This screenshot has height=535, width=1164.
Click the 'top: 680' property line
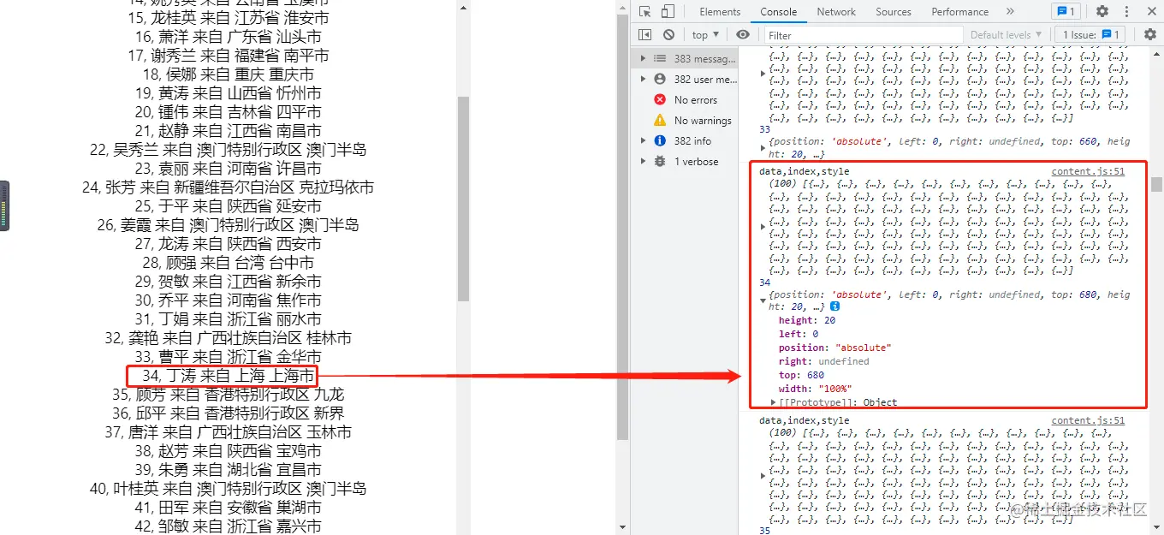pos(801,375)
